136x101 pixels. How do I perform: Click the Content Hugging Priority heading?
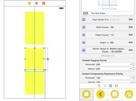94,60
